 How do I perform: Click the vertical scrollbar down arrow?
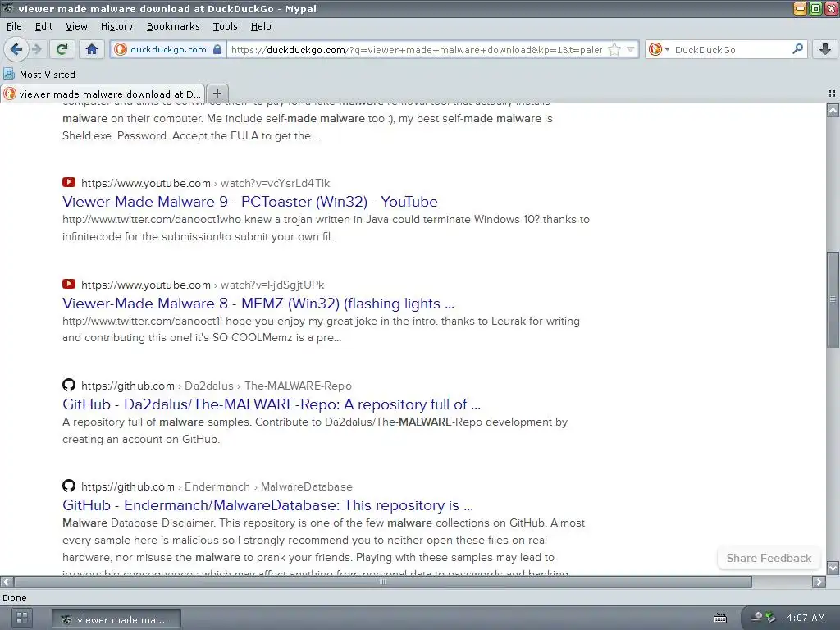833,568
